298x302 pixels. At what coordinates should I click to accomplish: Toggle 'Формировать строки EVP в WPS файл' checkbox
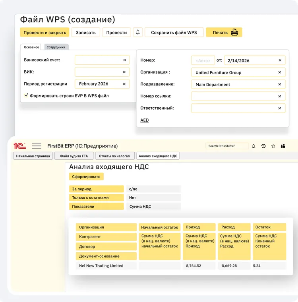click(x=26, y=95)
